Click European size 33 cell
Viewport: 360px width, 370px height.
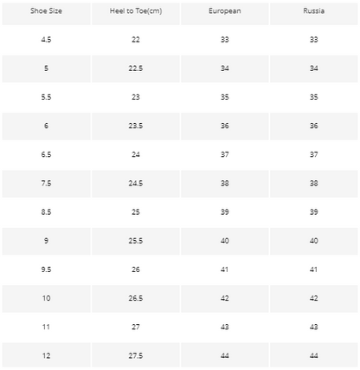(x=225, y=40)
